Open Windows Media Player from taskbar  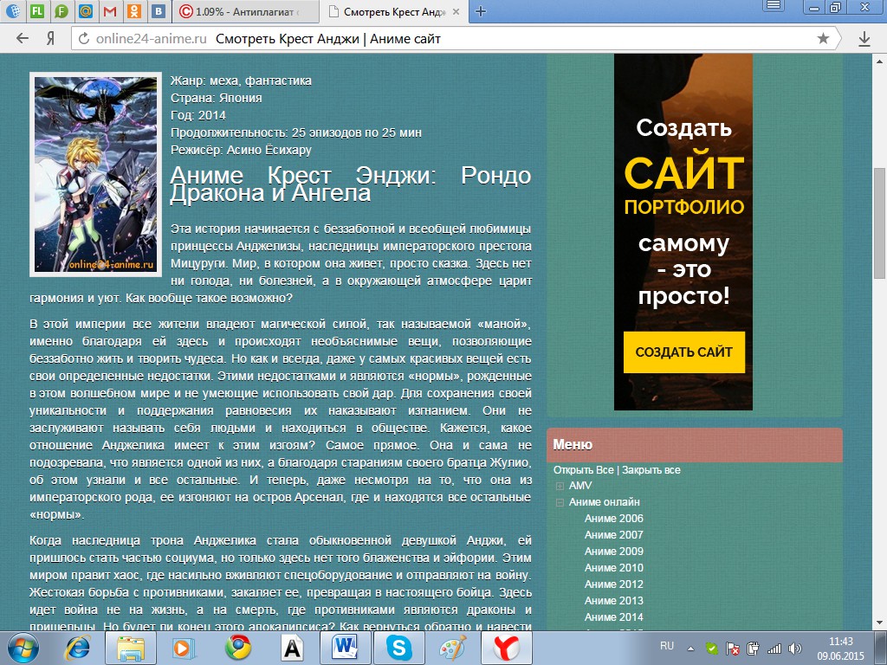[x=184, y=648]
